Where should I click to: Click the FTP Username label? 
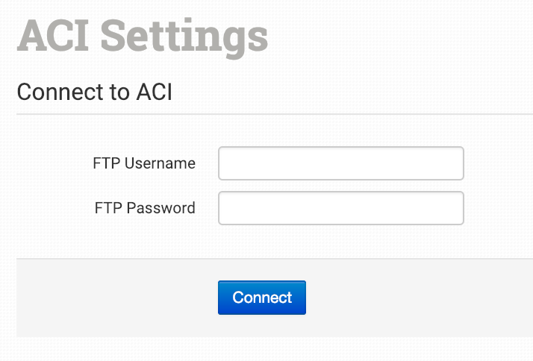[144, 163]
